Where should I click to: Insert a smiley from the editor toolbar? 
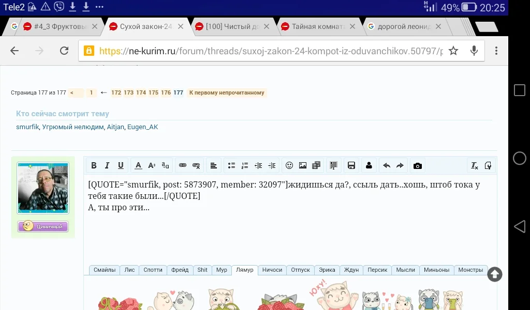pos(288,165)
